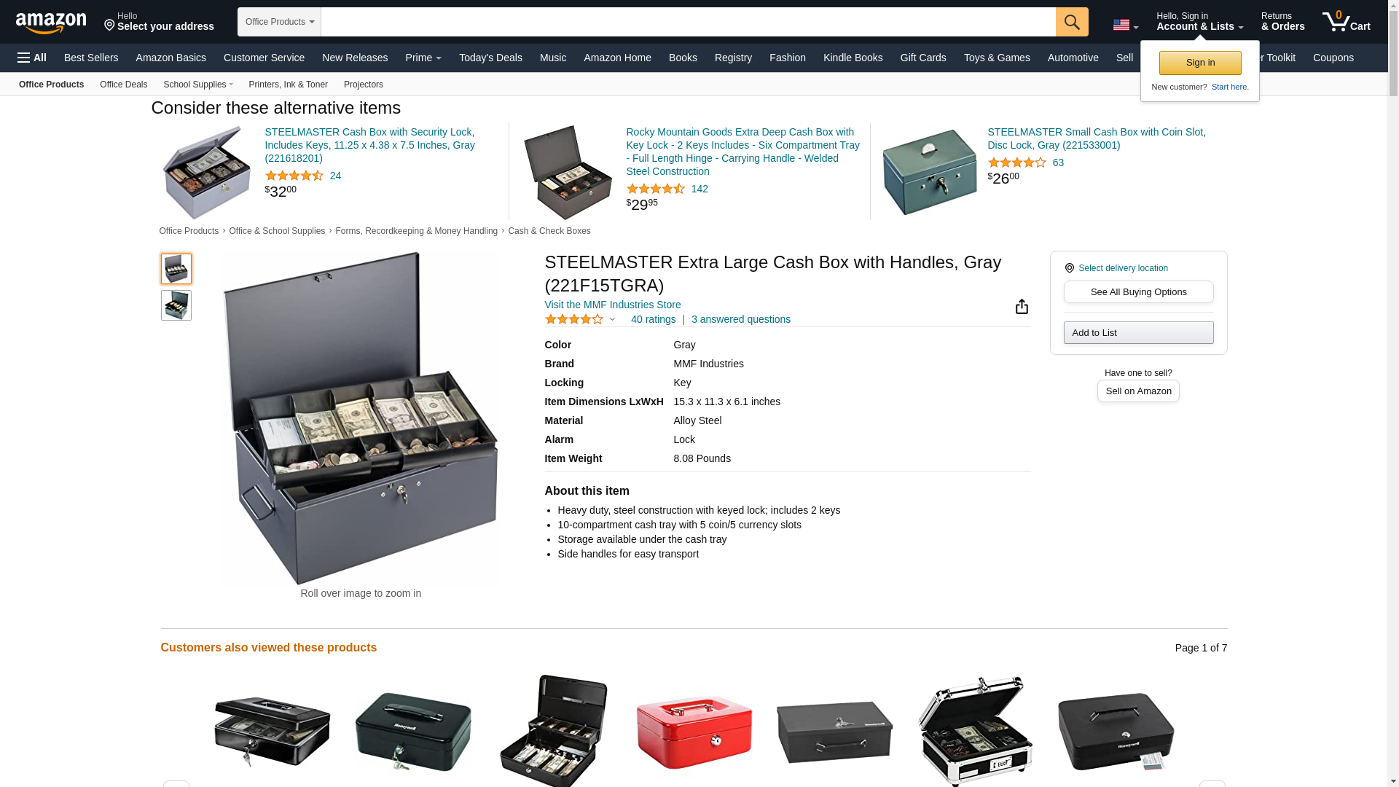
Task: Click the delivery location pin icon
Action: (1070, 268)
